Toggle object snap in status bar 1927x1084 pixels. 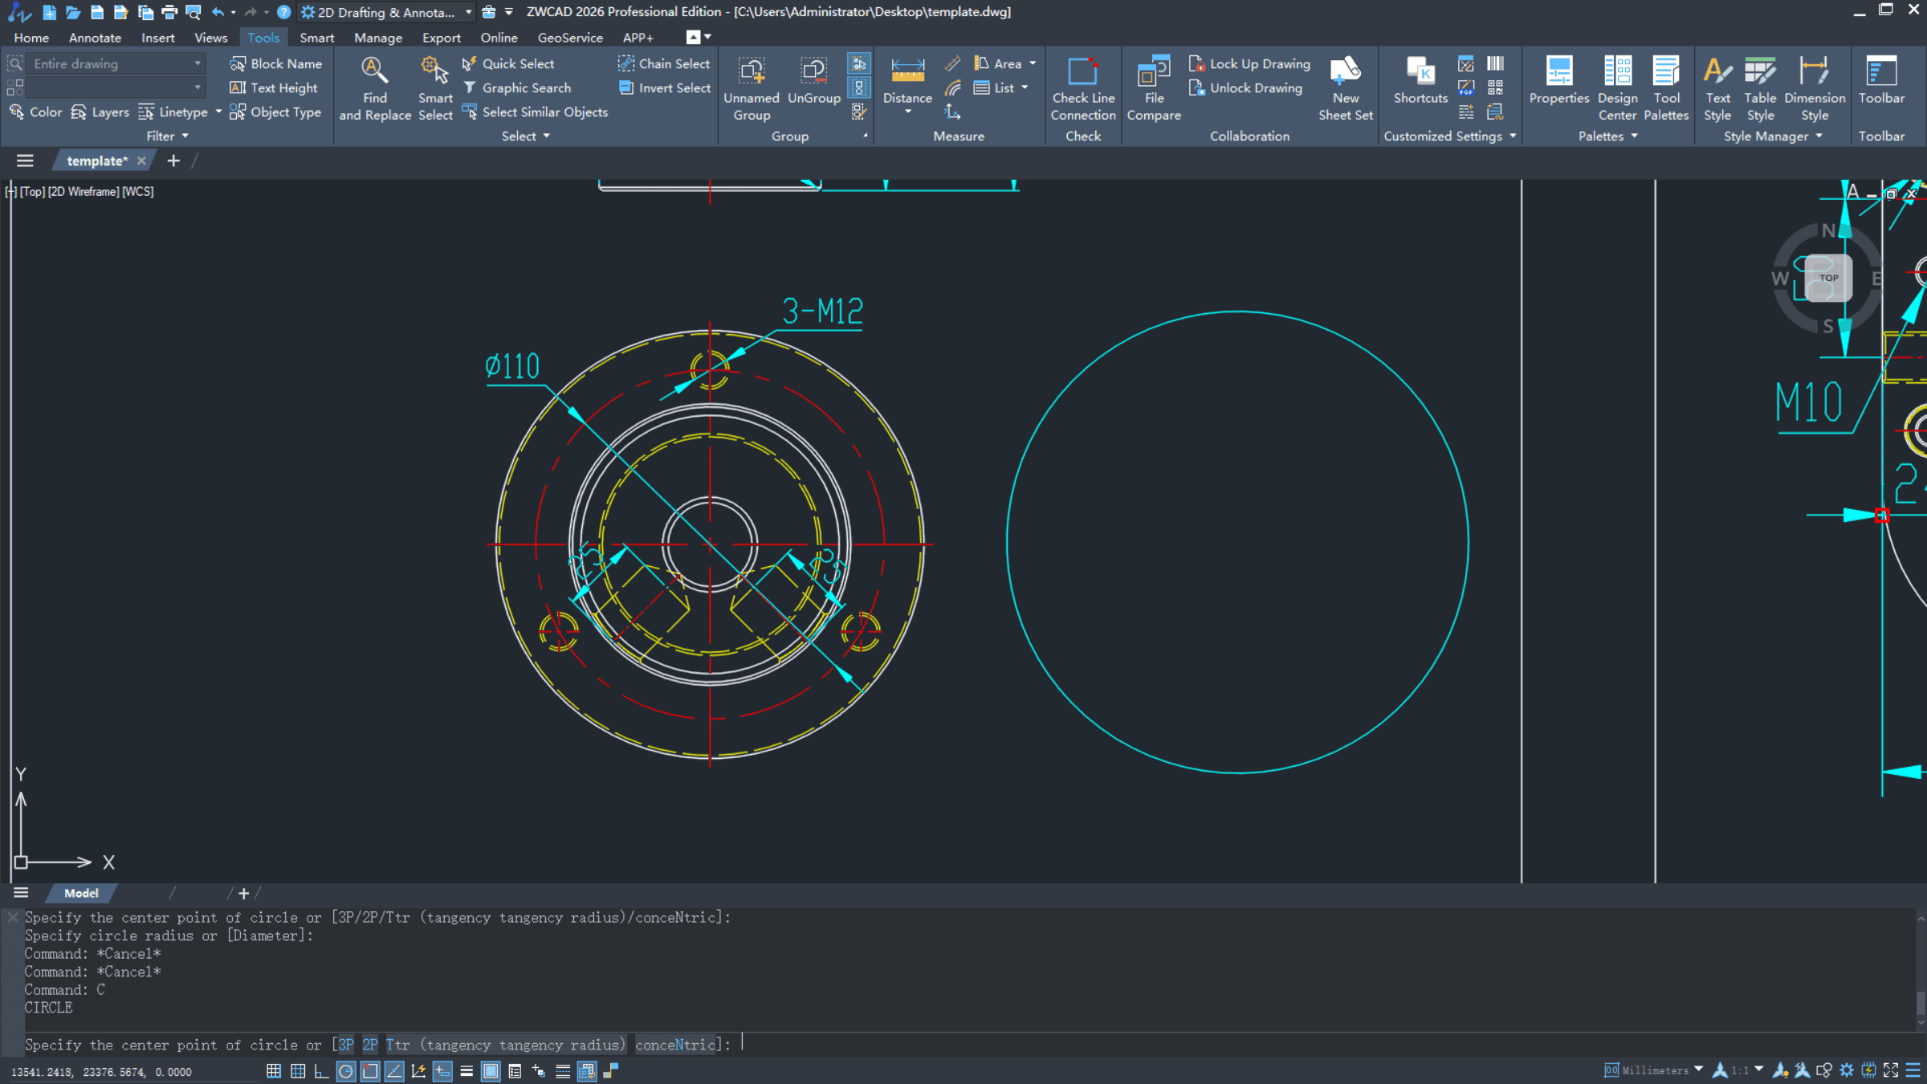[x=370, y=1071]
